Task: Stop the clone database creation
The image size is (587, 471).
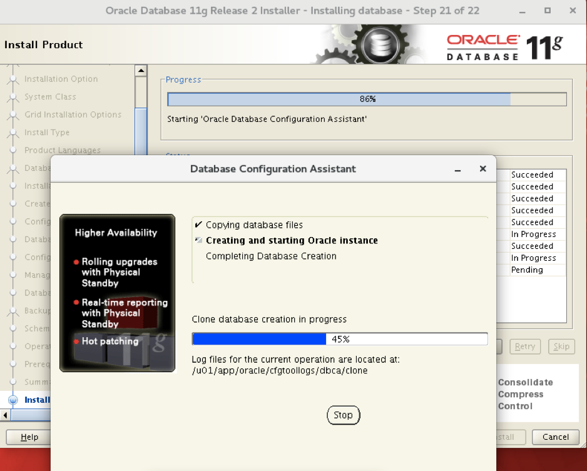Action: point(343,415)
